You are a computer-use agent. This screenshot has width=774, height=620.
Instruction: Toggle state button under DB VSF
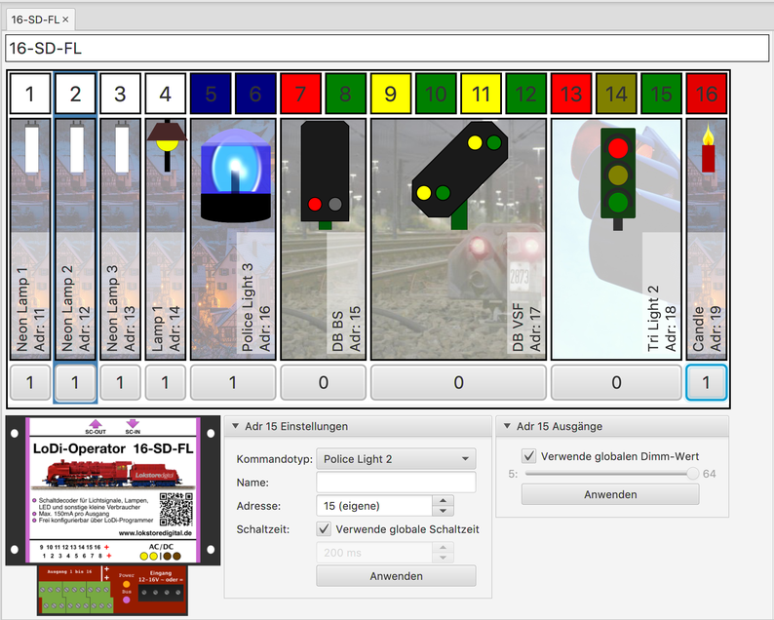(x=458, y=382)
